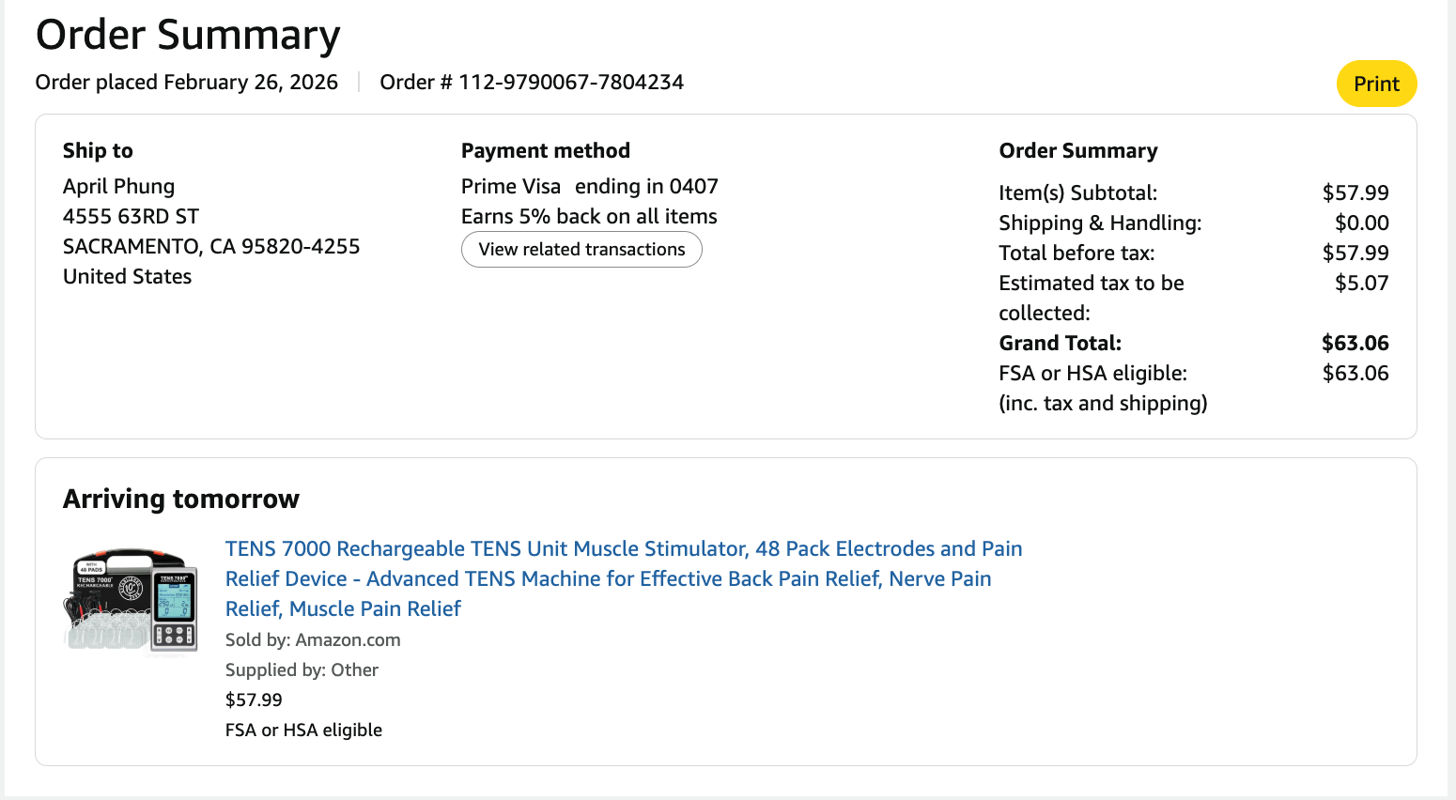Click the Ship to heading

point(98,151)
